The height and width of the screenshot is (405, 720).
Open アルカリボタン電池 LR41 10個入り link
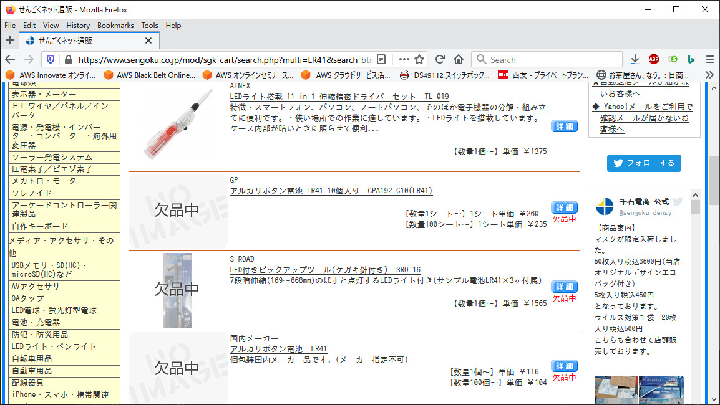pyautogui.click(x=331, y=190)
